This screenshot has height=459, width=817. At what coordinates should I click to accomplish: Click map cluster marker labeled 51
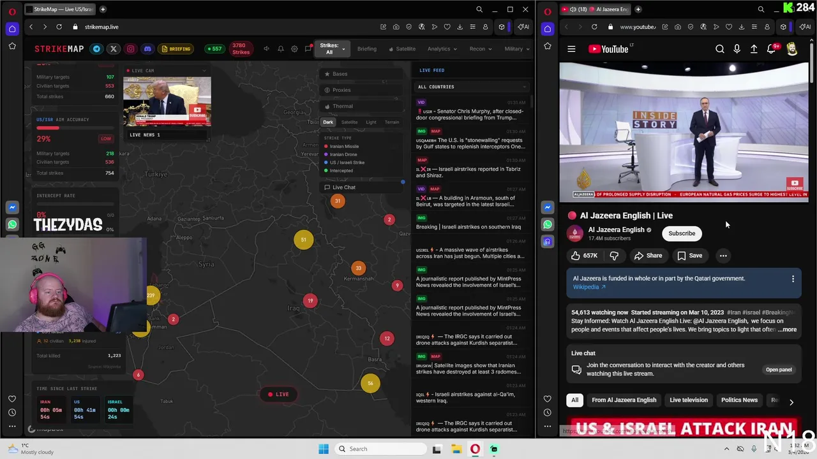304,240
